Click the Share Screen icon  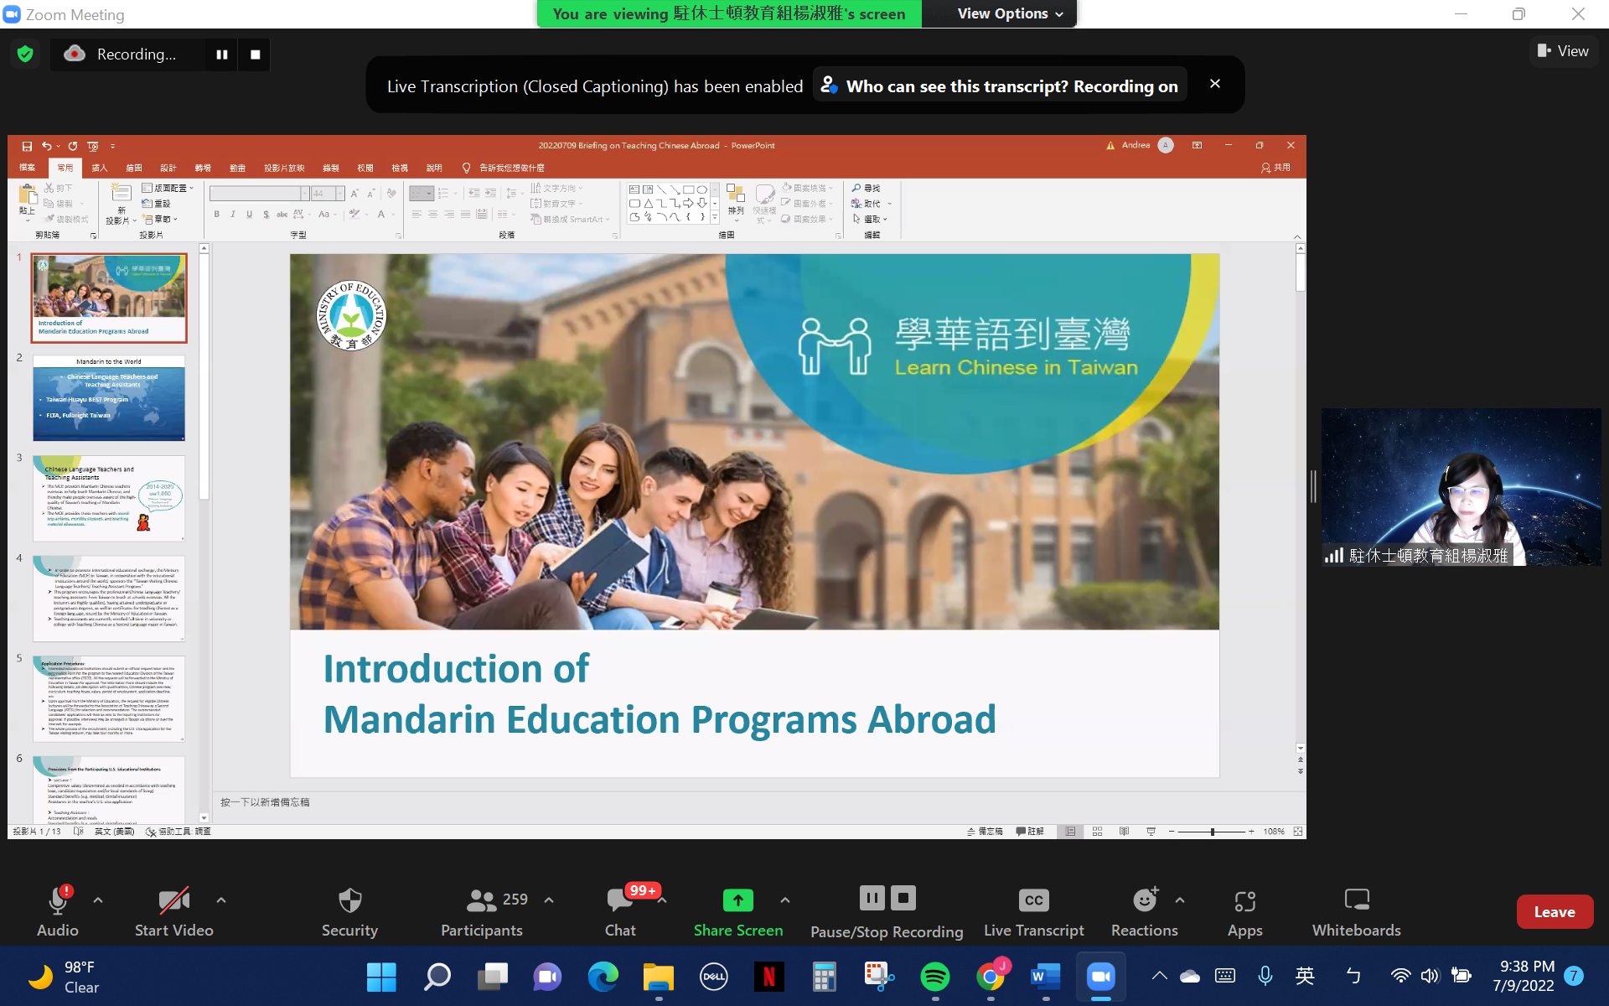[737, 901]
